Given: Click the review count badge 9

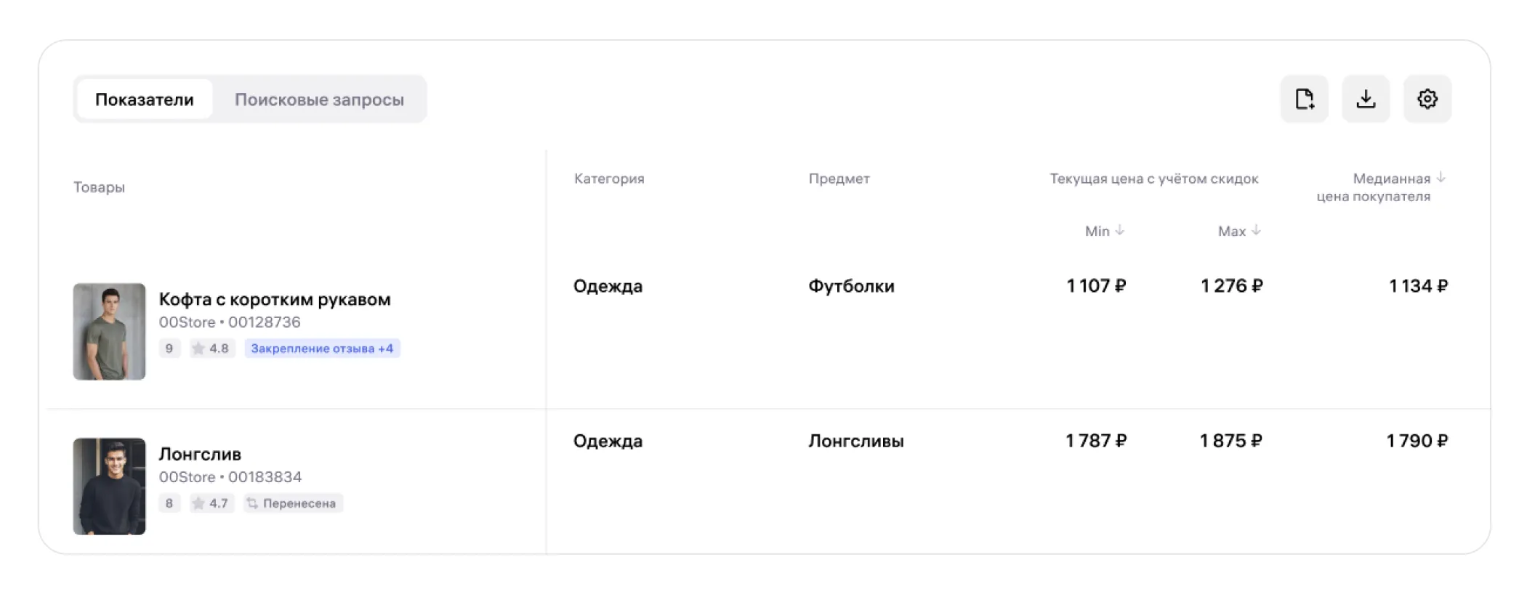Looking at the screenshot, I should click(169, 349).
